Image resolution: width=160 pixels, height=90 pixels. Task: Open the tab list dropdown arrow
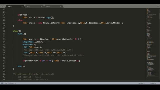coord(158,6)
